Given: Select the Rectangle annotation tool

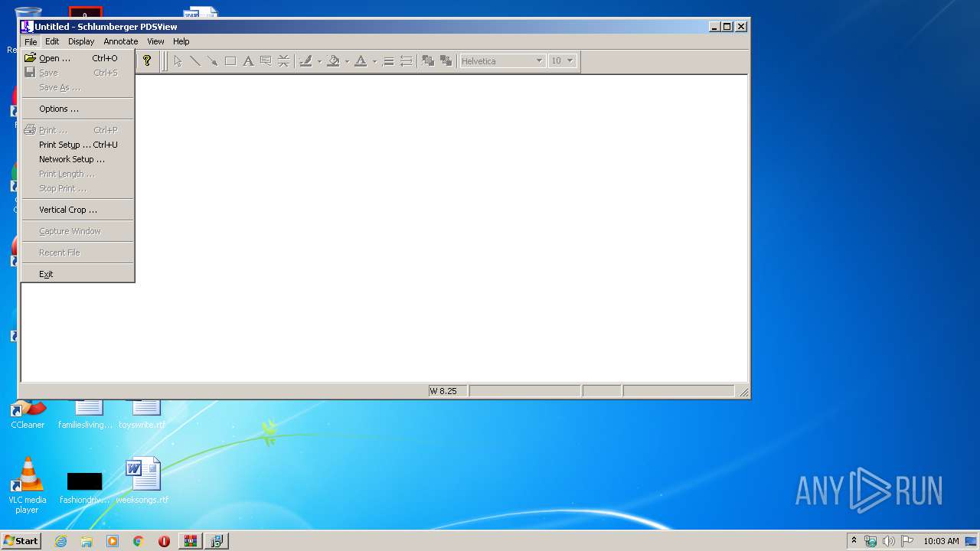Looking at the screenshot, I should (x=230, y=60).
